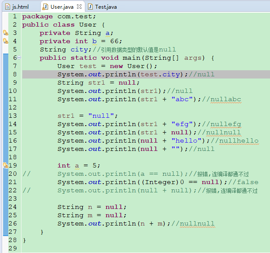The width and height of the screenshot is (270, 253).
Task: Click the User.java file icon
Action: 45,7
